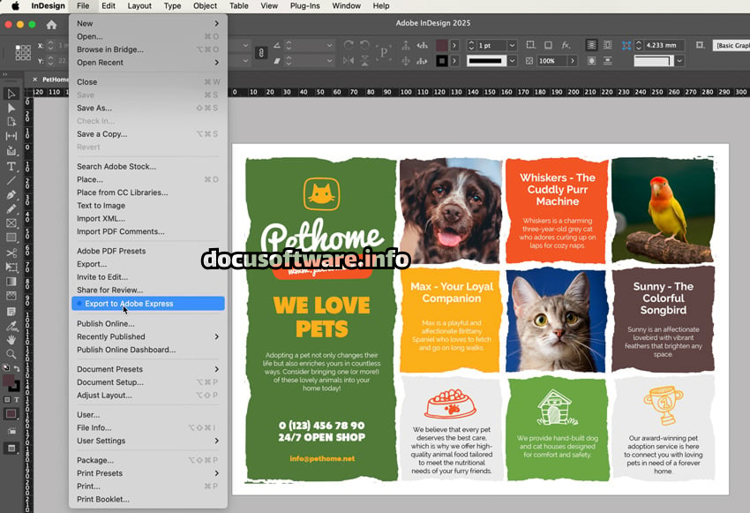This screenshot has width=750, height=513.
Task: Choose Place from CC Libraries...
Action: pos(148,192)
